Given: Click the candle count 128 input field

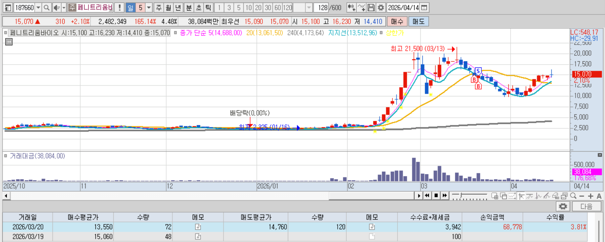Looking at the screenshot, I should [321, 8].
